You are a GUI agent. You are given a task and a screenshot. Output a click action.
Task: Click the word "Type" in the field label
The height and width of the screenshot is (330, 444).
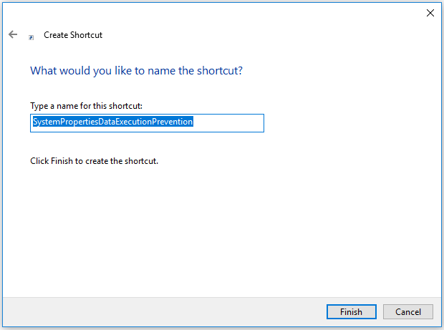pyautogui.click(x=39, y=106)
